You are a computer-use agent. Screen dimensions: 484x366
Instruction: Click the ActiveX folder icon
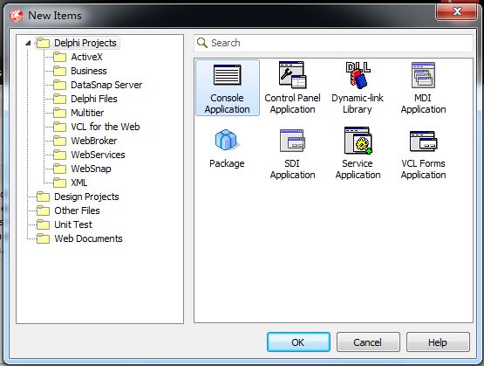[59, 57]
